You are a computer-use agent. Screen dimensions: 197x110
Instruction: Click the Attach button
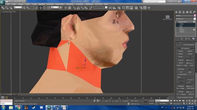tap(181, 54)
